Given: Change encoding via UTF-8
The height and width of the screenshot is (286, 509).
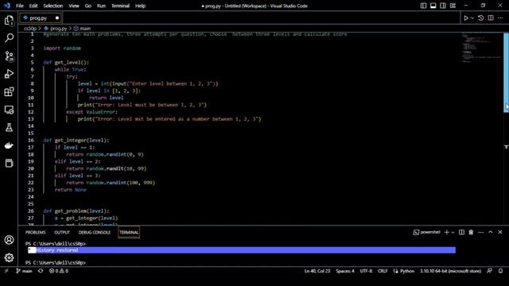Looking at the screenshot, I should tap(366, 271).
